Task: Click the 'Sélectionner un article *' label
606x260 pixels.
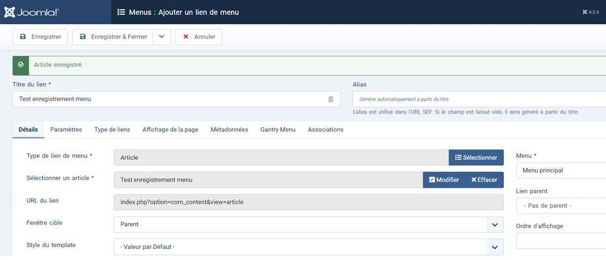Action: [60, 178]
